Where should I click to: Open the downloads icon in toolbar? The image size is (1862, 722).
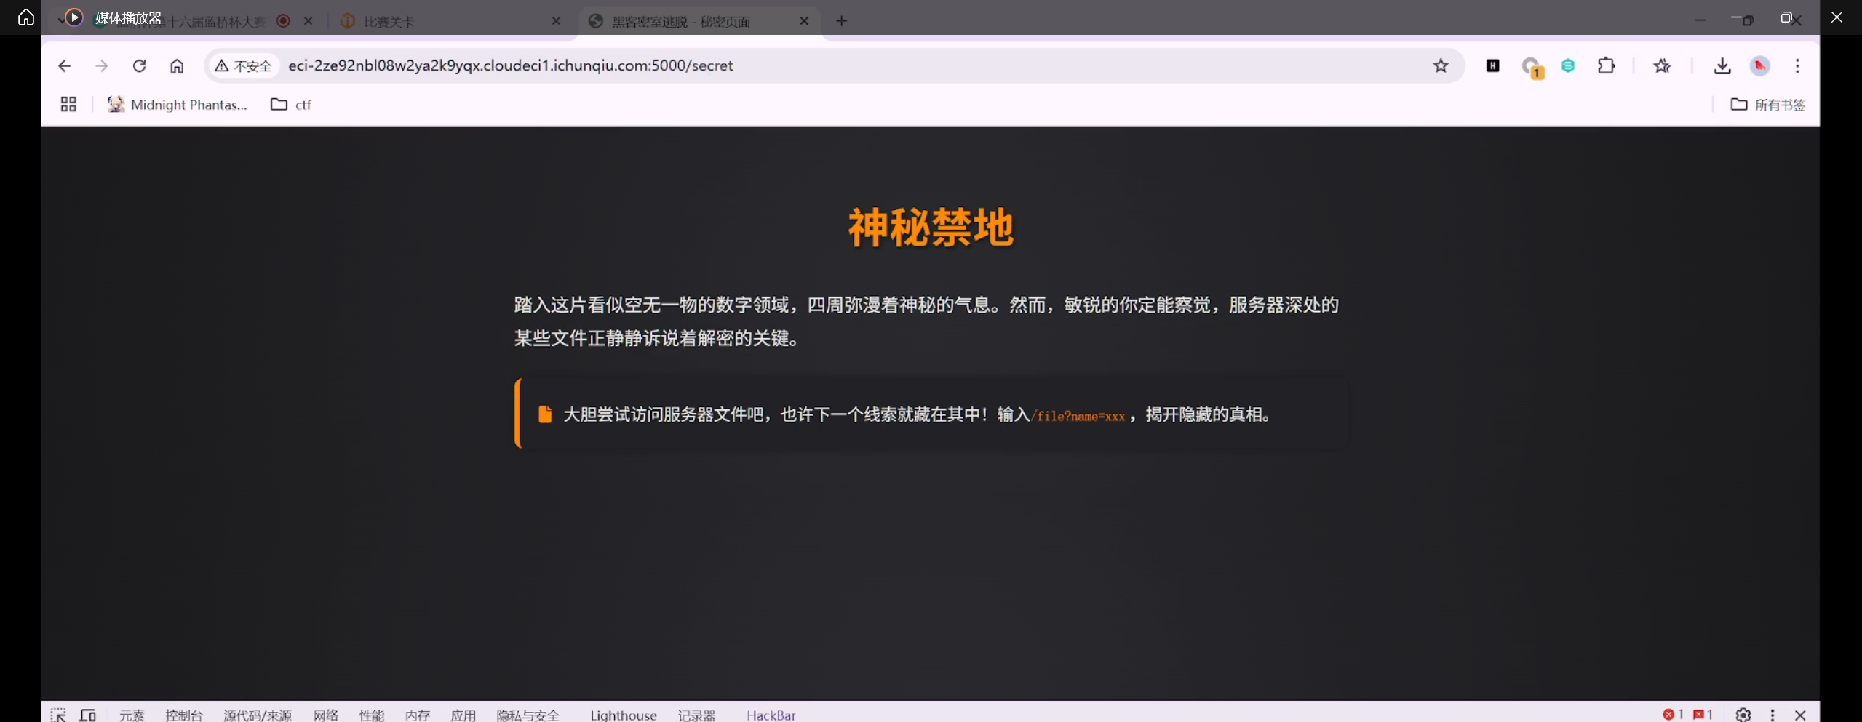click(x=1722, y=66)
